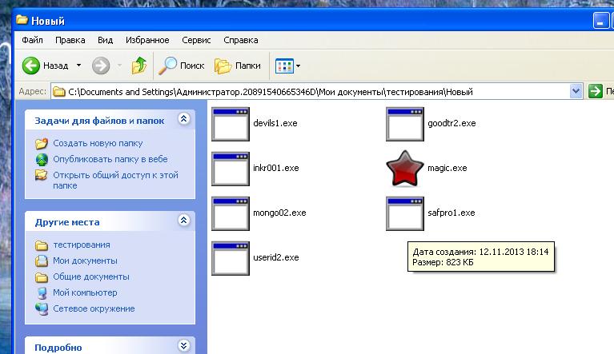Image resolution: width=614 pixels, height=354 pixels.
Task: Expand the Подробно details panel
Action: [183, 346]
